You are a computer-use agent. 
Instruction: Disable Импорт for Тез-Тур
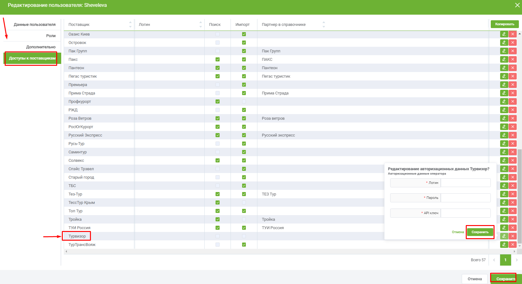point(244,194)
